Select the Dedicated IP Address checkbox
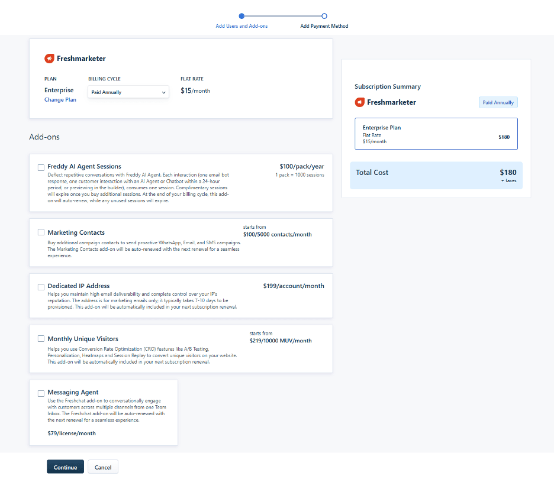 [41, 287]
